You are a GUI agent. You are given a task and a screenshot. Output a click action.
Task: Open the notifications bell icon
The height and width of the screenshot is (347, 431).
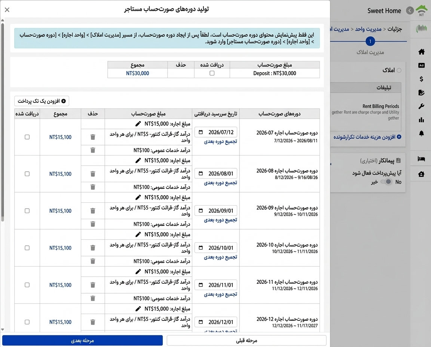point(421,133)
